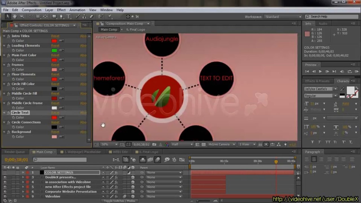Open the Layer menu
This screenshot has width=361, height=203.
[x=49, y=10]
